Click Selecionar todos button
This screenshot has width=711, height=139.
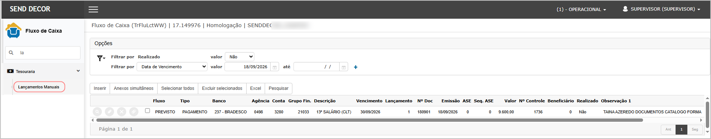click(178, 88)
